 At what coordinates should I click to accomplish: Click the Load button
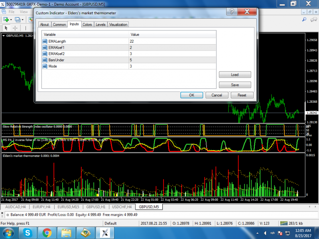coord(235,74)
